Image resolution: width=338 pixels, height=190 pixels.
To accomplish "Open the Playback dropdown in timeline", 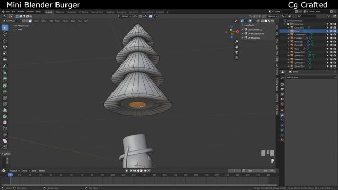I will pos(14,170).
